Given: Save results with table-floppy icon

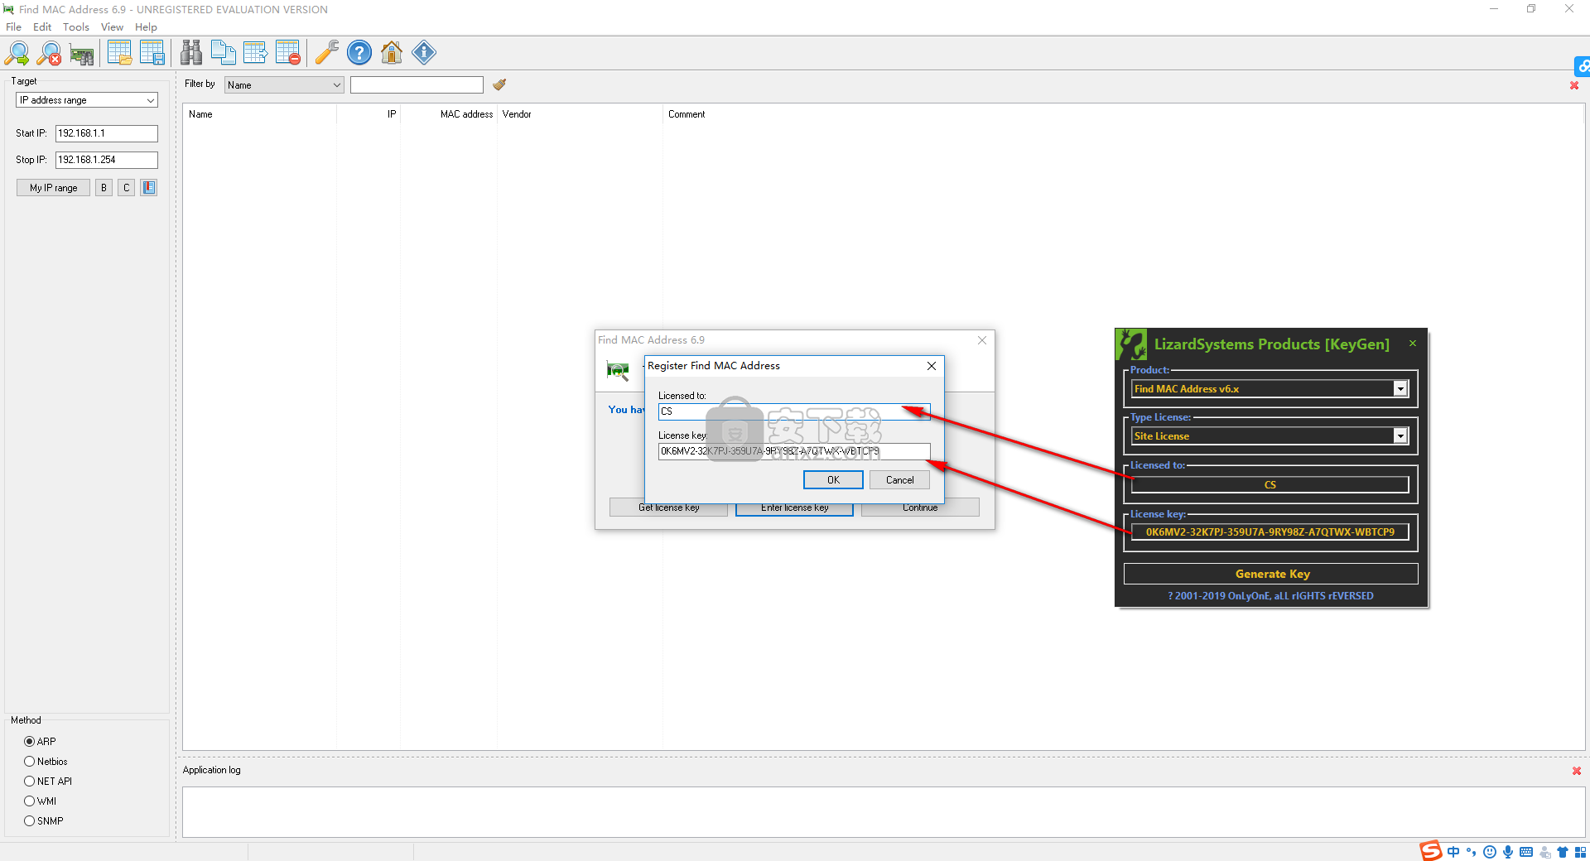Looking at the screenshot, I should coord(152,53).
